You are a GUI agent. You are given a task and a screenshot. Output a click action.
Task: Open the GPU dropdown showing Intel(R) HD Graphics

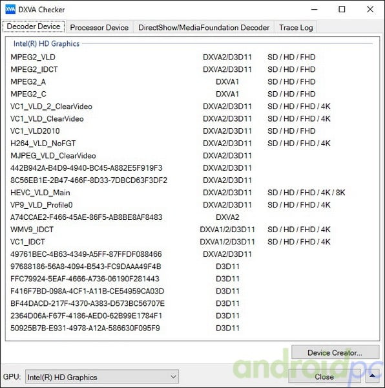click(102, 377)
